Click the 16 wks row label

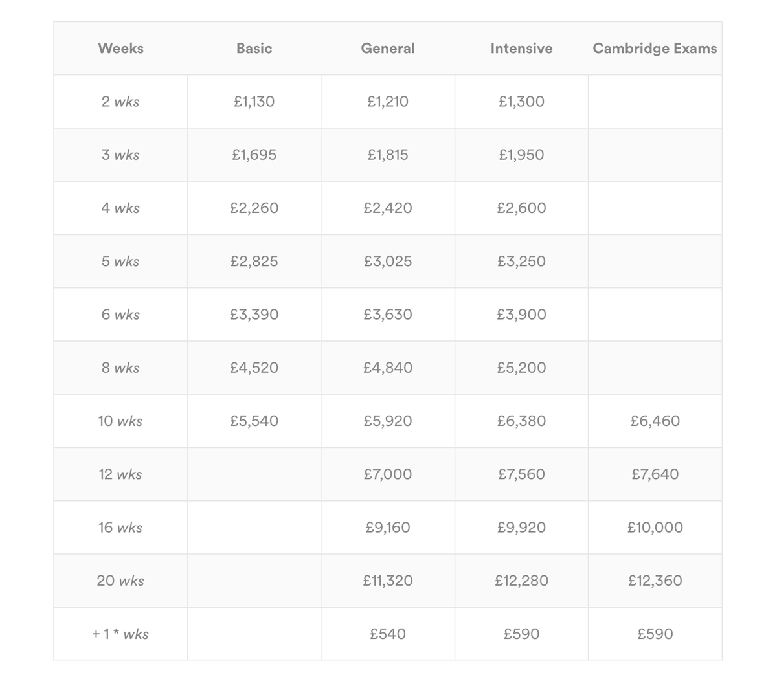pyautogui.click(x=120, y=528)
